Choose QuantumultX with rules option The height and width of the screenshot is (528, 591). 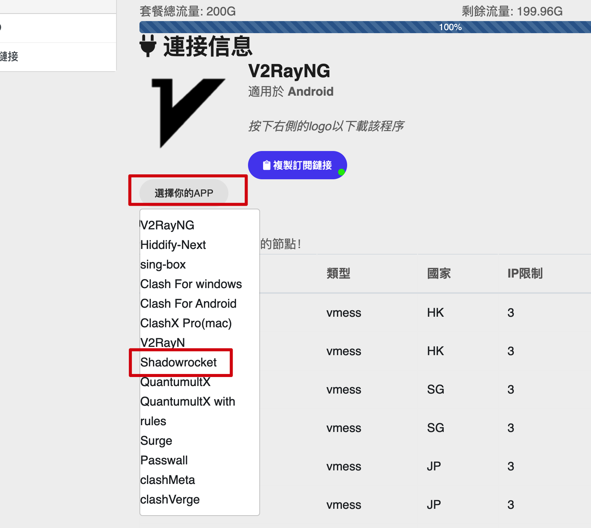[x=187, y=411]
